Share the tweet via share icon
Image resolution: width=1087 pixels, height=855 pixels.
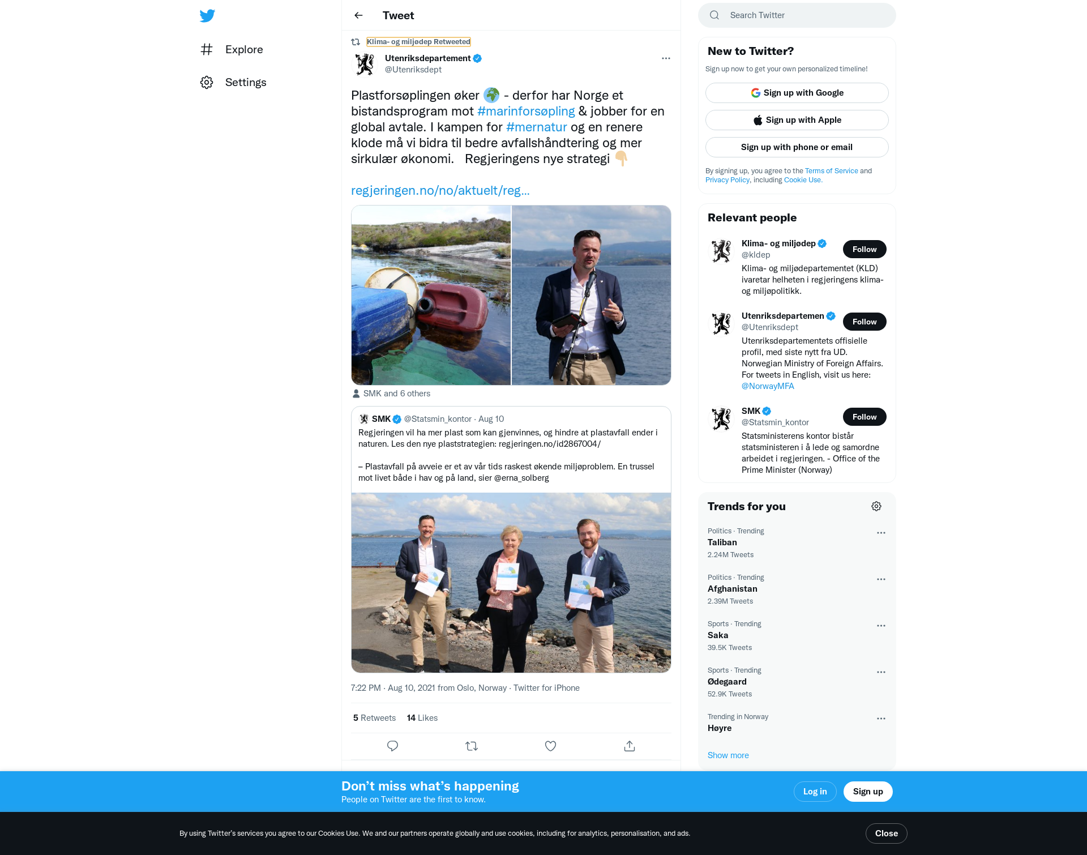click(630, 746)
